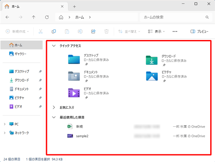The image size is (215, 162).
Task: Open the 並べ替え sort dropdown
Action: pos(129,31)
